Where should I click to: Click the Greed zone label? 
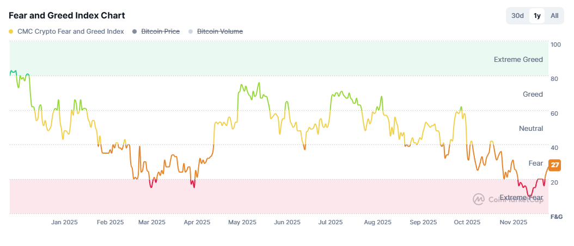point(533,94)
